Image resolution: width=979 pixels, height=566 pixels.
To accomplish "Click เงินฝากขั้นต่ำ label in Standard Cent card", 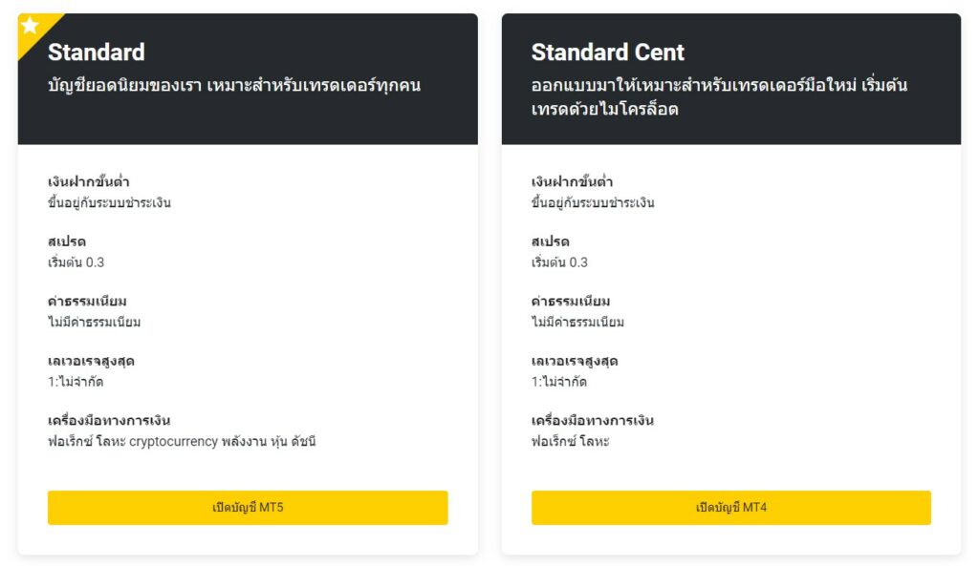I will point(572,181).
